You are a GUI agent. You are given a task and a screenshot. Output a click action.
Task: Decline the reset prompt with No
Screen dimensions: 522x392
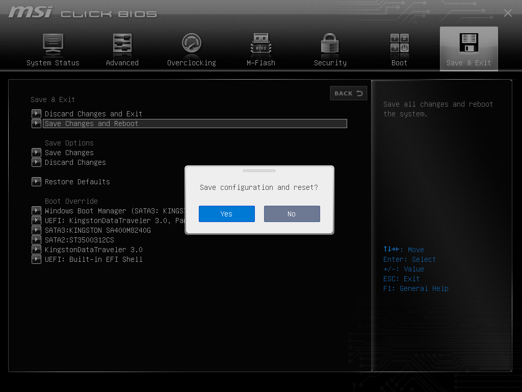coord(292,213)
